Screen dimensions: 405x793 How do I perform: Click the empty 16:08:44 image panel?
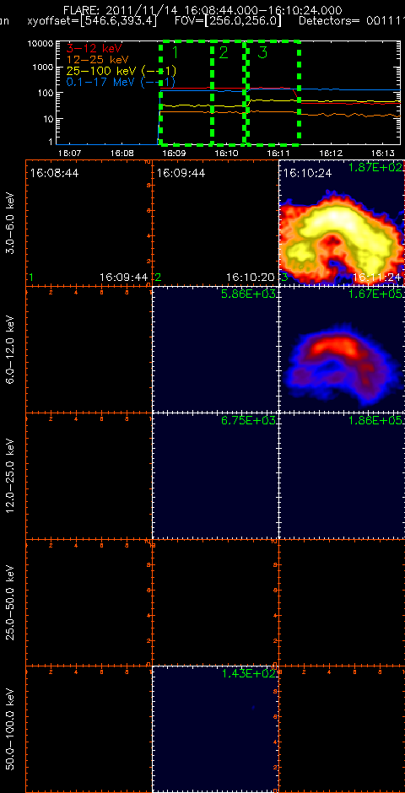click(89, 223)
